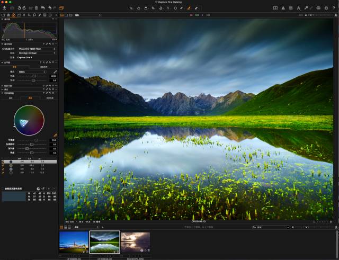339x260 pixels.
Task: Click the color editor picker icon
Action: click(55, 135)
